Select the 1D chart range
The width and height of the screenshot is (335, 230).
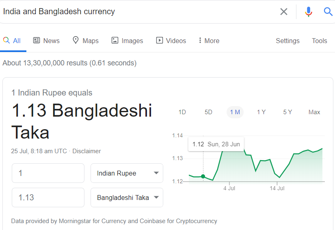click(x=182, y=112)
